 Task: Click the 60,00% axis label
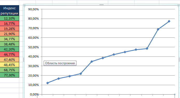click(x=33, y=38)
